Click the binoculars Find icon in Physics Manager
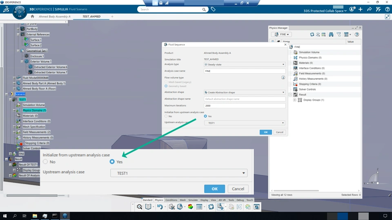 [x=331, y=34]
